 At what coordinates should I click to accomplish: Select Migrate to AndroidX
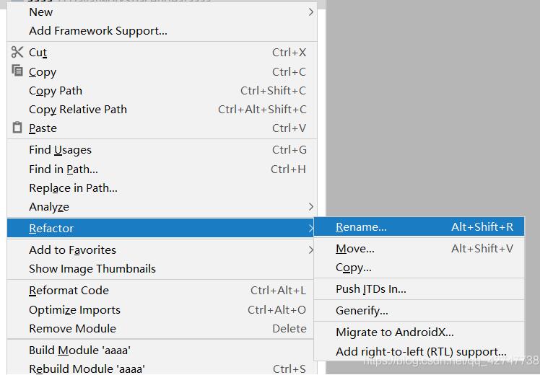tap(394, 332)
